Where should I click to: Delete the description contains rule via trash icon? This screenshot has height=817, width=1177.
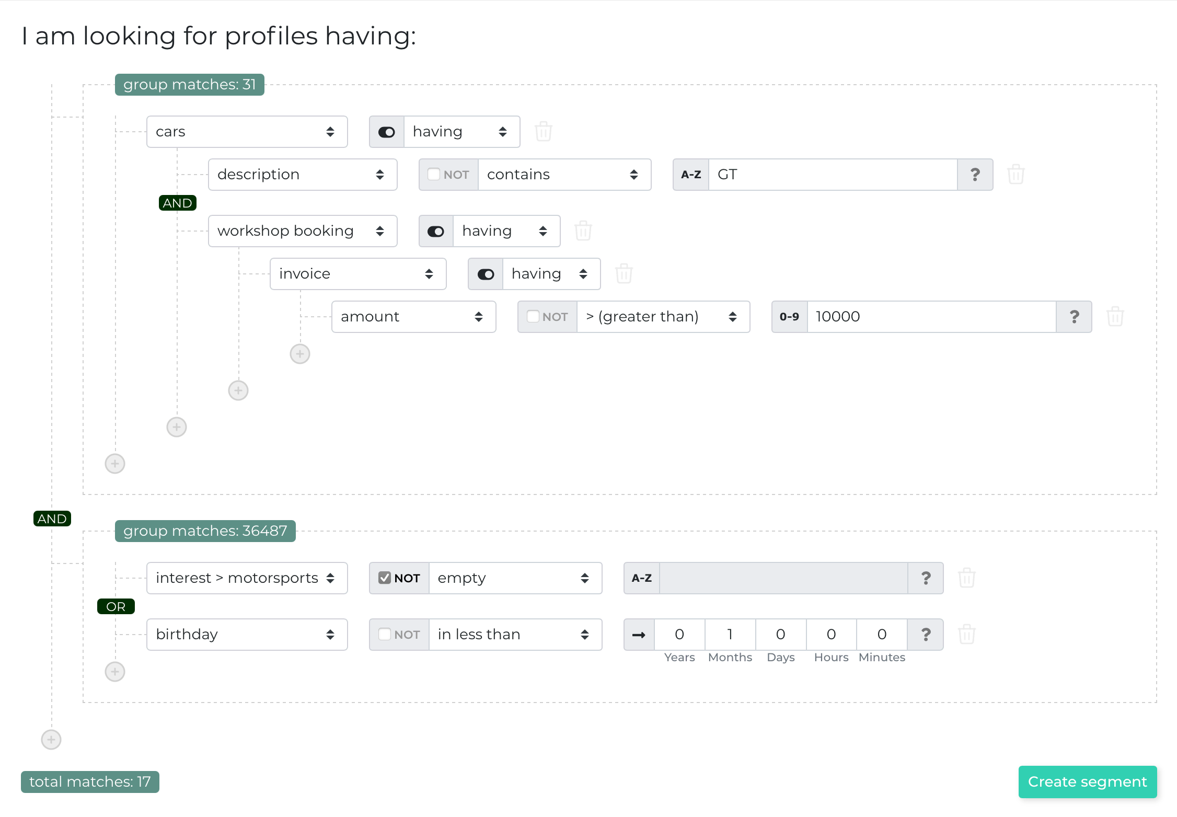pos(1016,174)
